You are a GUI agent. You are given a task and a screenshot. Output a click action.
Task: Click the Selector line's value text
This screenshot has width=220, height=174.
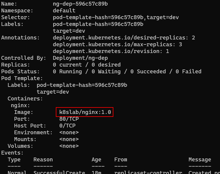(x=116, y=17)
